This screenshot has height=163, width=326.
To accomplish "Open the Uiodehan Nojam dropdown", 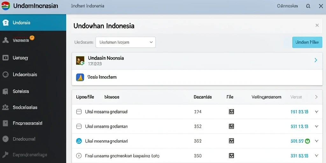I will coord(125,42).
